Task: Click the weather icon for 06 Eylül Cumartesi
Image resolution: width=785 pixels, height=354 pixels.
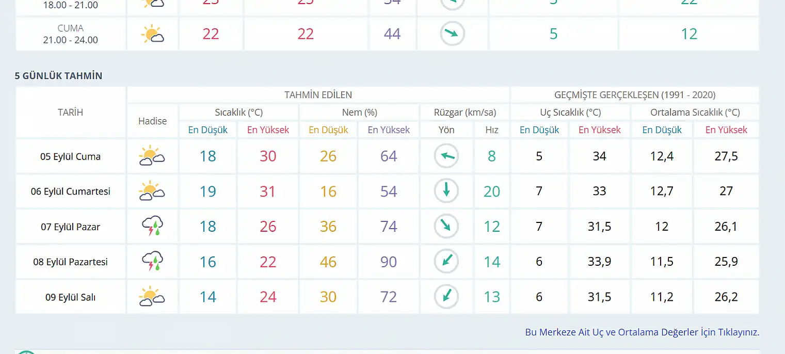Action: [152, 191]
